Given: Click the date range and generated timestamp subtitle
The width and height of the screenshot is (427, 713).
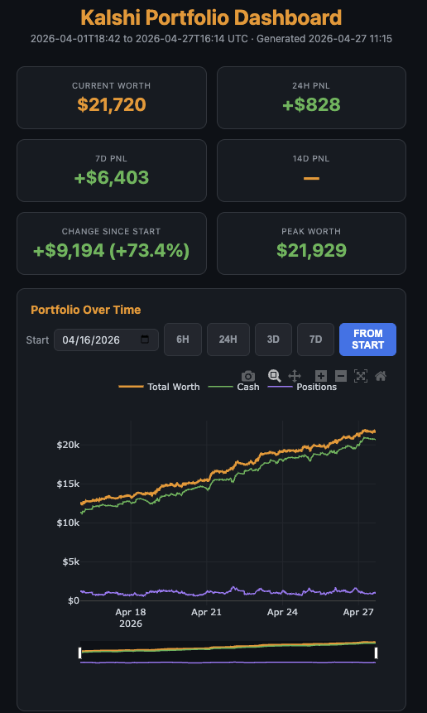Looking at the screenshot, I should click(211, 39).
